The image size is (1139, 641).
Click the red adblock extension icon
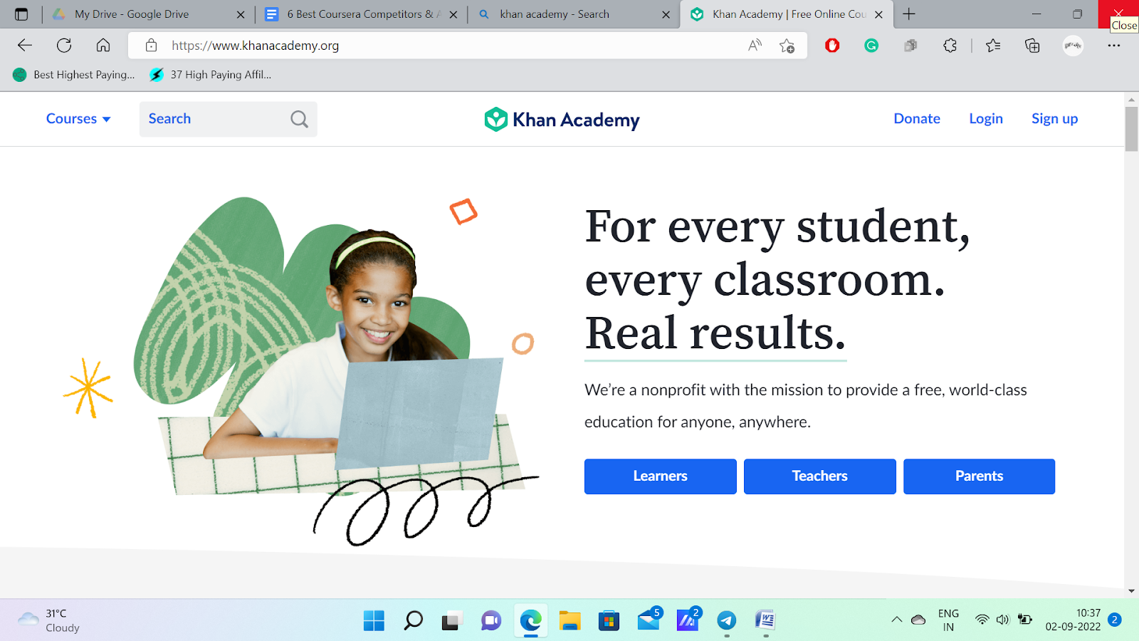832,46
